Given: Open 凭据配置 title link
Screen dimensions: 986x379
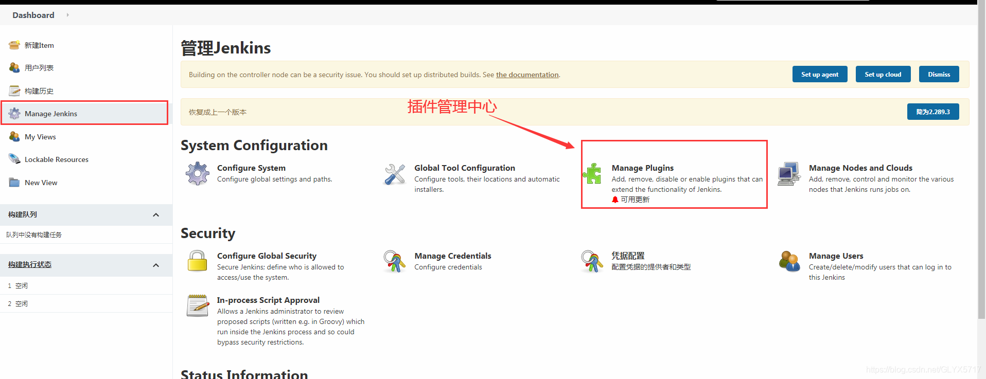Looking at the screenshot, I should click(628, 256).
